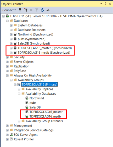Click the Databases folder icon
The image size is (113, 147).
pos(11,21)
